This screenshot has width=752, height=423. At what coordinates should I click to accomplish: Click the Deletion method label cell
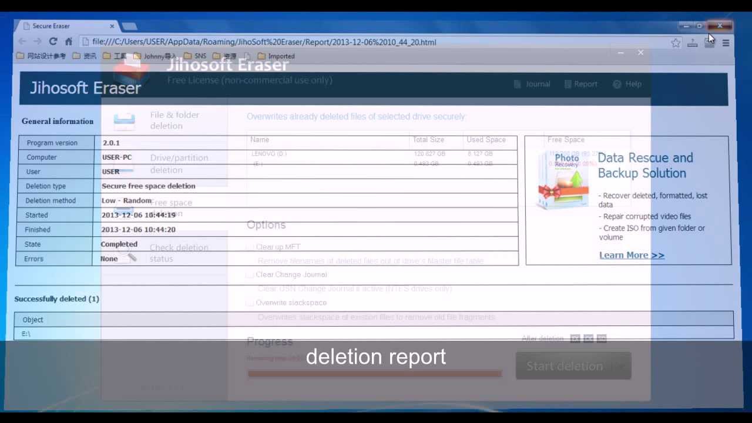click(55, 200)
